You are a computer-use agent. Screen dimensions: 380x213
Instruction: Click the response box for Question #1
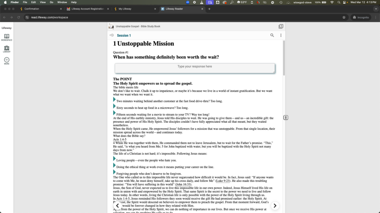[195, 68]
